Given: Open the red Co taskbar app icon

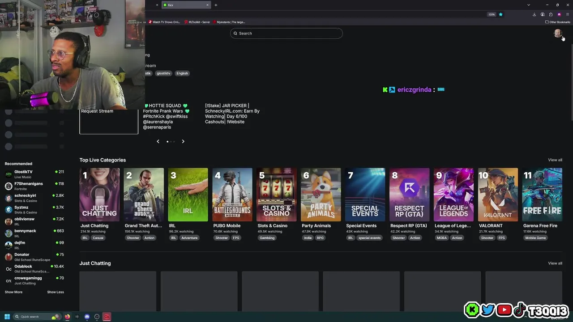Looking at the screenshot, I should [107, 317].
